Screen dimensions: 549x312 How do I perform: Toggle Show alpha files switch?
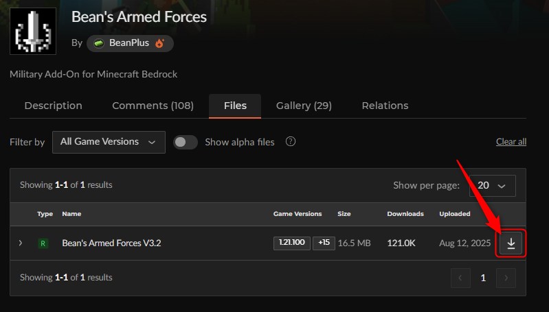186,142
